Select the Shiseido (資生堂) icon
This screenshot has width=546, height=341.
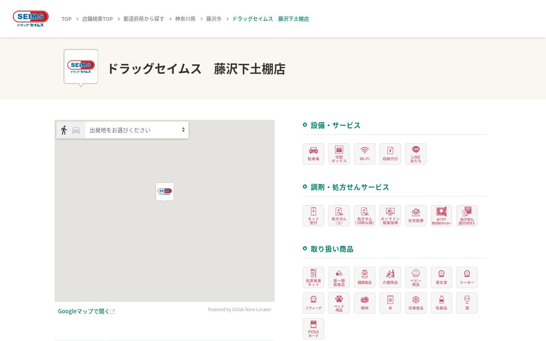(441, 277)
